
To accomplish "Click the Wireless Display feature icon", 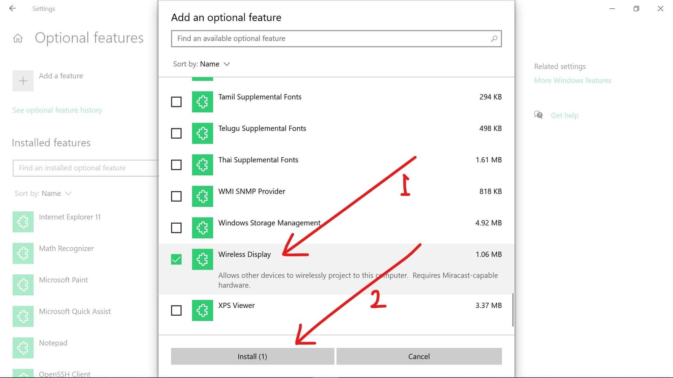I will (x=202, y=259).
